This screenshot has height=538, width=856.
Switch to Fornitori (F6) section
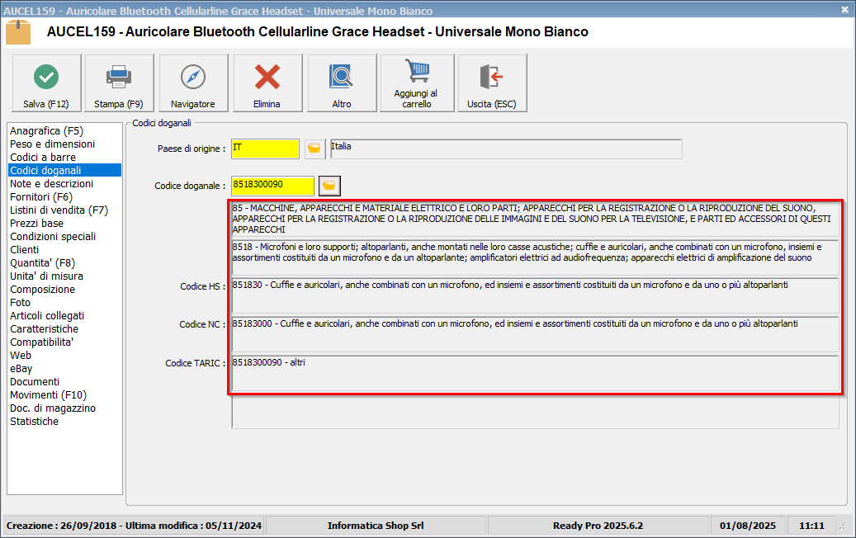coord(41,197)
